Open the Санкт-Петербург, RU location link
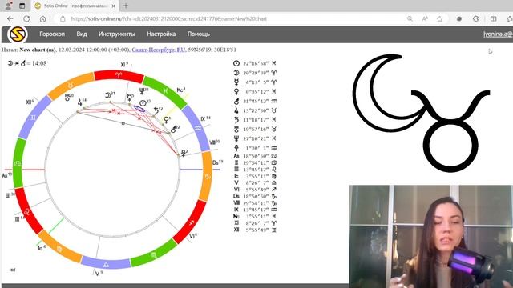Viewport: 513px width, 288px height. pyautogui.click(x=159, y=50)
